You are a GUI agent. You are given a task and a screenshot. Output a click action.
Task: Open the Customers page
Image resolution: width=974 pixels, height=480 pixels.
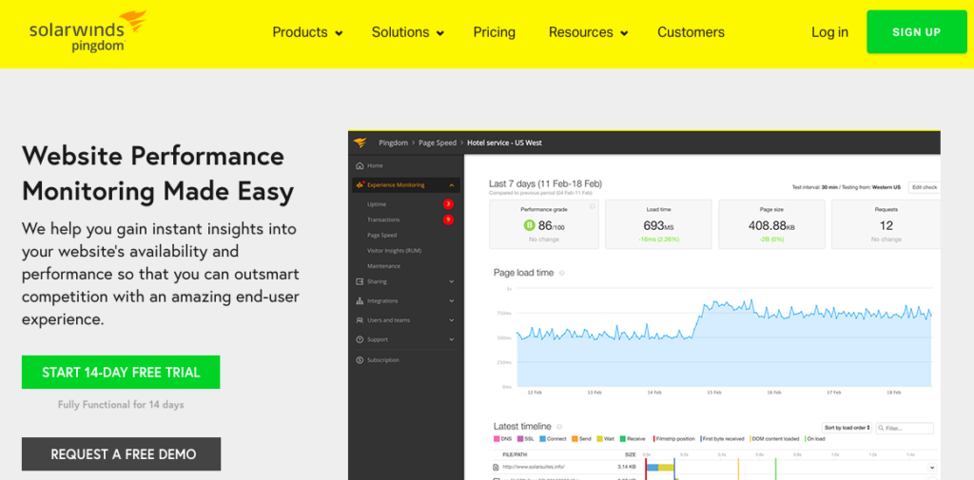click(691, 32)
